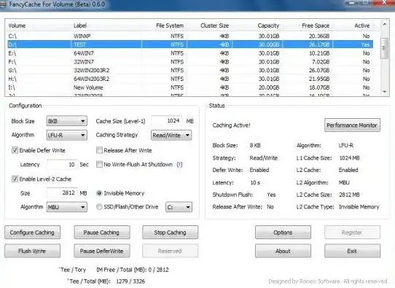Choose SSD/Flash/Other Drive radio option
Screen dimensions: 395x288
click(x=99, y=207)
